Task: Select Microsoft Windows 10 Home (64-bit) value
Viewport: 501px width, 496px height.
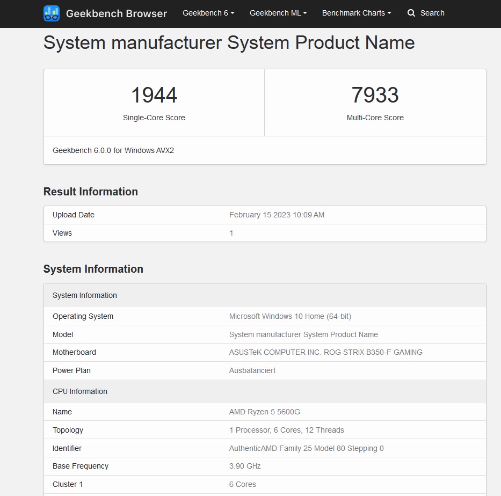Action: tap(290, 316)
